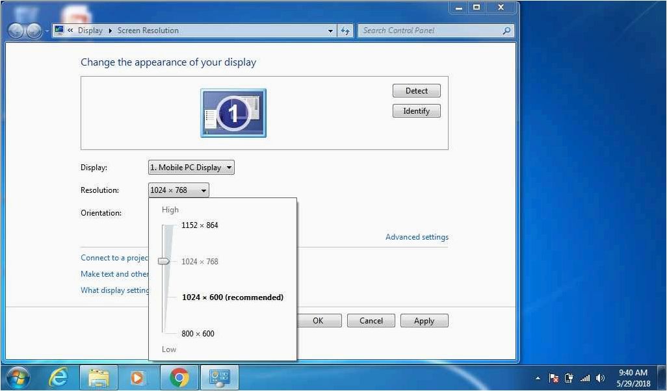Click the volume speaker tray icon

pyautogui.click(x=600, y=378)
